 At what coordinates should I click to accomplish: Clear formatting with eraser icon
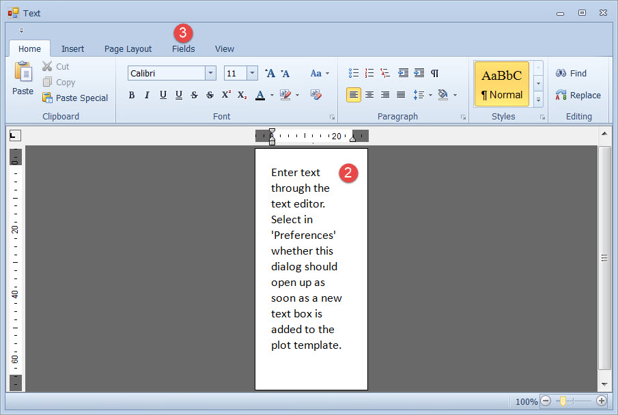click(315, 95)
